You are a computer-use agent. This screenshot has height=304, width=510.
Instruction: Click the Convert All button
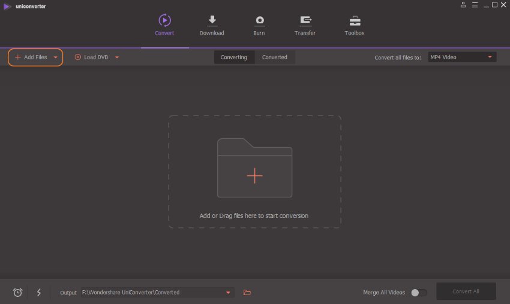click(466, 291)
